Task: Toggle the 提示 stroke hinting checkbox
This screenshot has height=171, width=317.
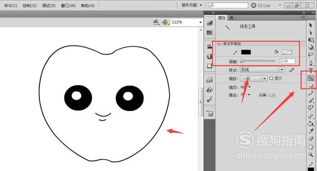Action: pyautogui.click(x=271, y=78)
